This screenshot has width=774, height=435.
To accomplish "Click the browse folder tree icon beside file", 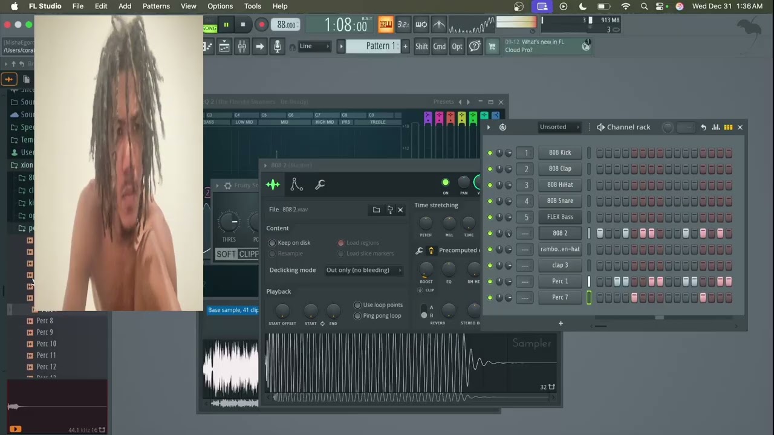I will click(389, 210).
